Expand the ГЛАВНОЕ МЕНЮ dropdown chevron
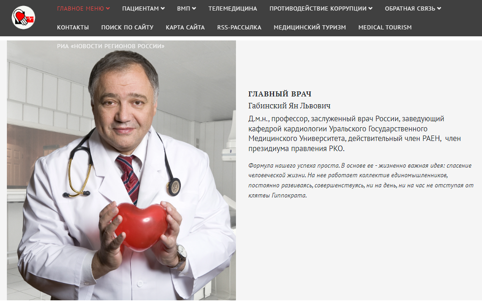Image resolution: width=482 pixels, height=304 pixels. coord(108,9)
